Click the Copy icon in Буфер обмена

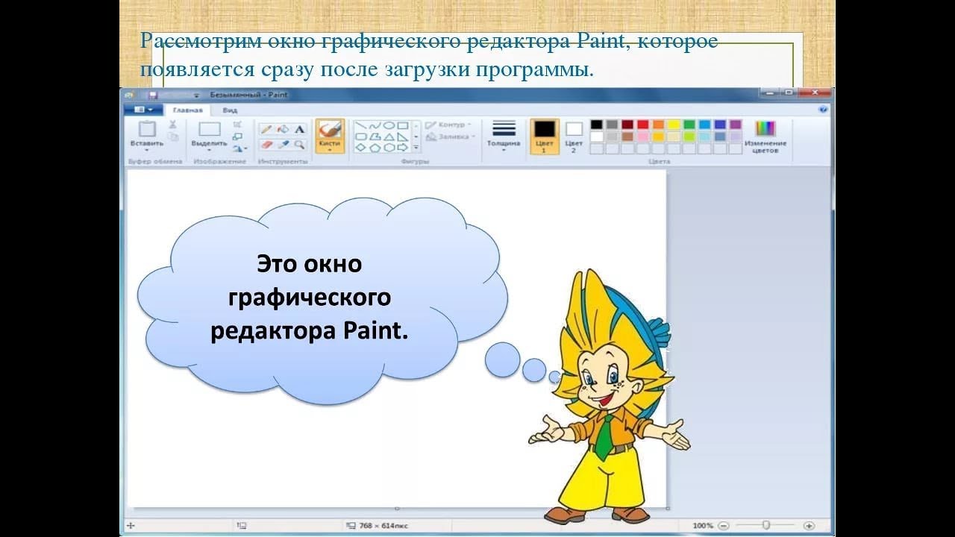(173, 137)
